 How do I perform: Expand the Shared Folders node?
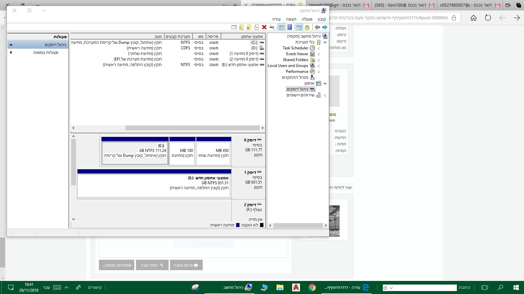point(319,60)
